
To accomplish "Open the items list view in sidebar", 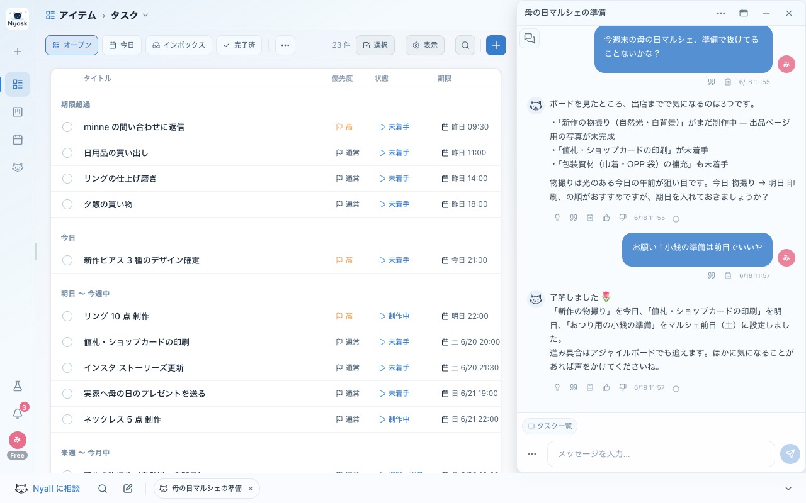I will (18, 84).
